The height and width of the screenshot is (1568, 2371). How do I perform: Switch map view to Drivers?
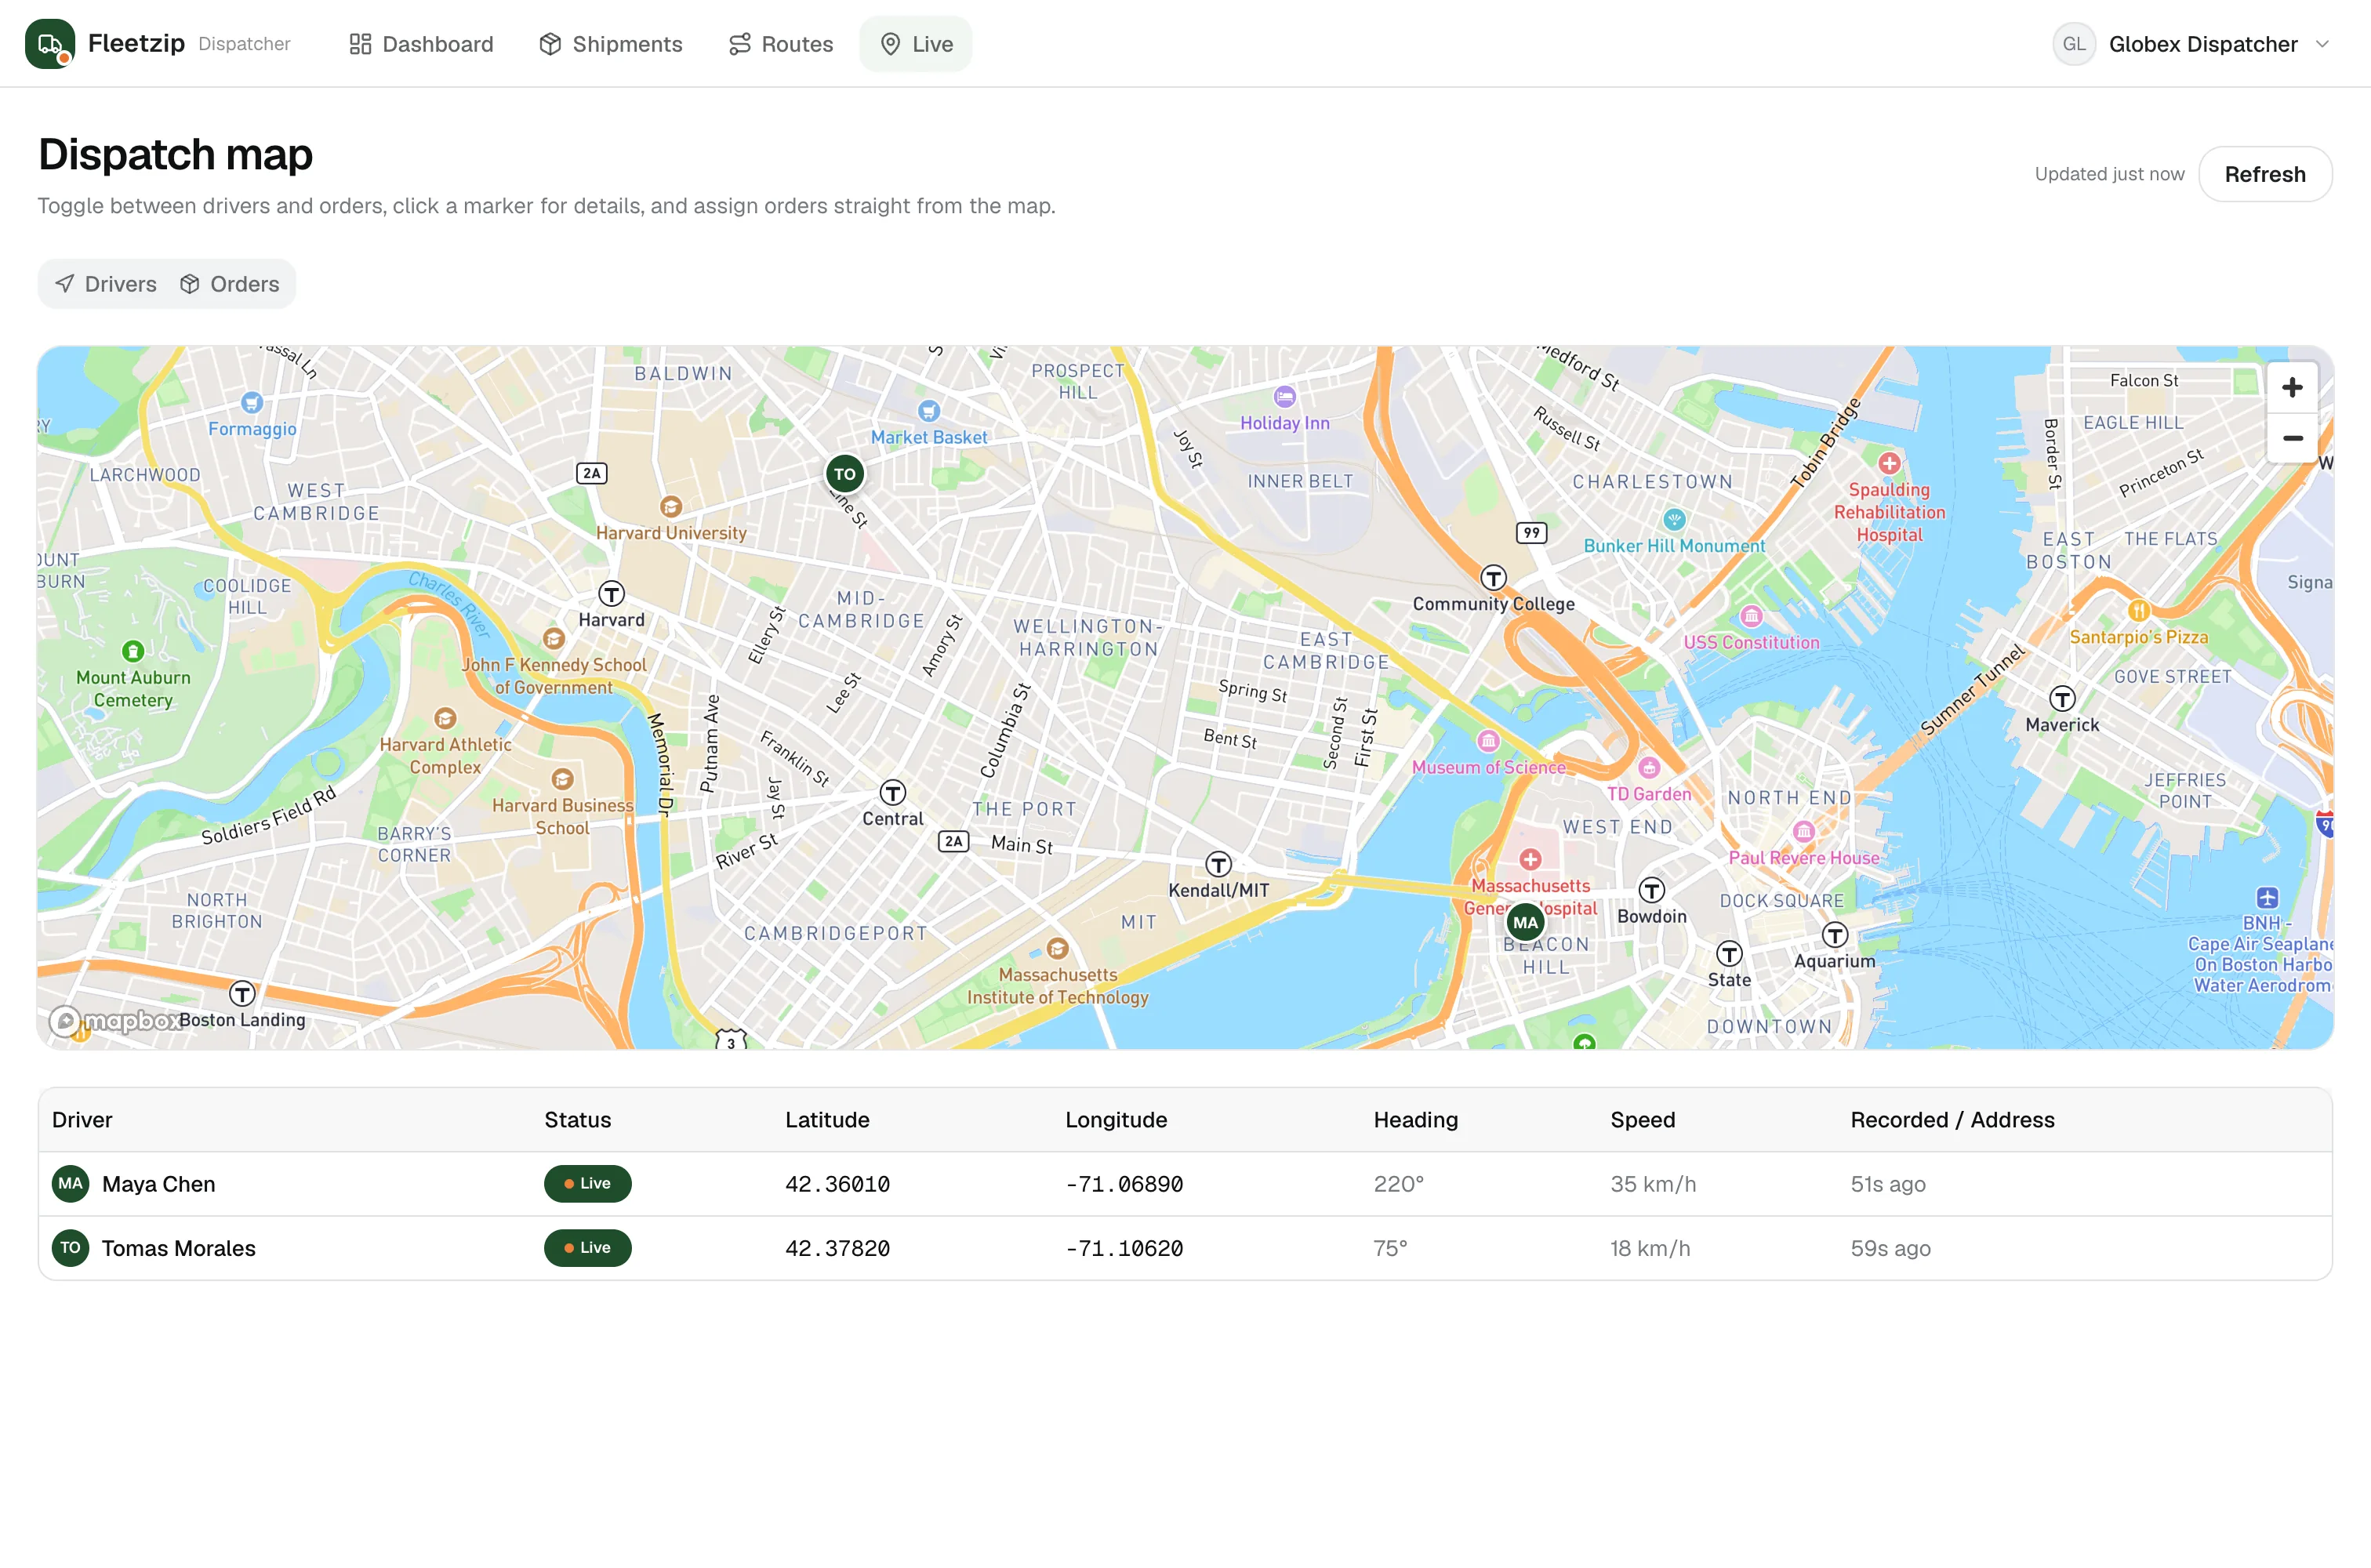click(x=106, y=284)
